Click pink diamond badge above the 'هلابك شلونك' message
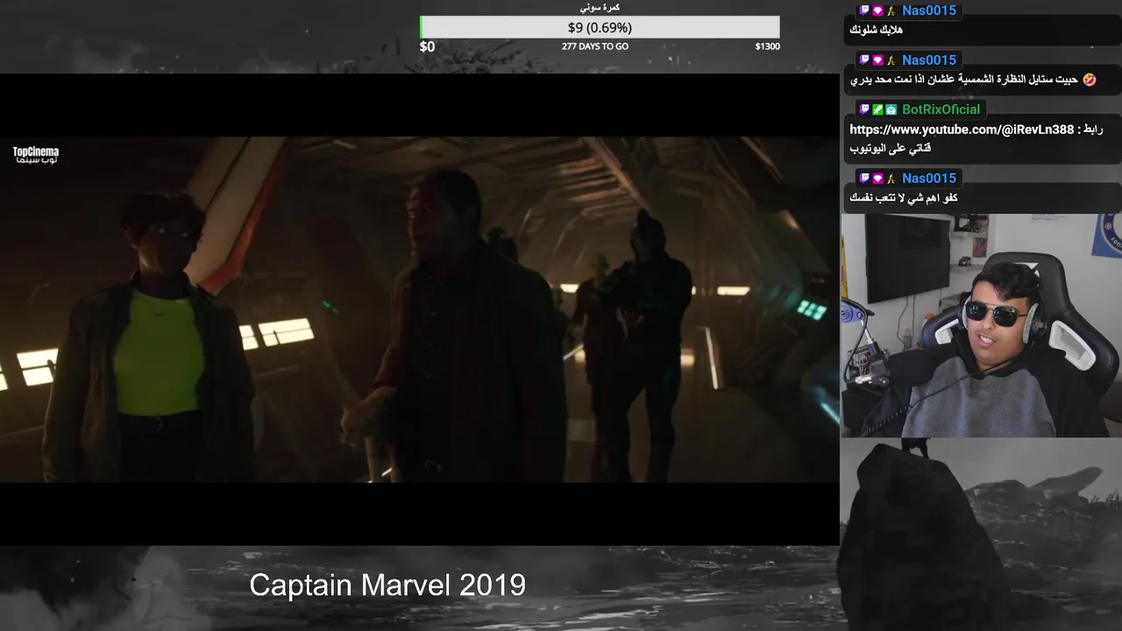This screenshot has height=631, width=1122. coord(877,11)
